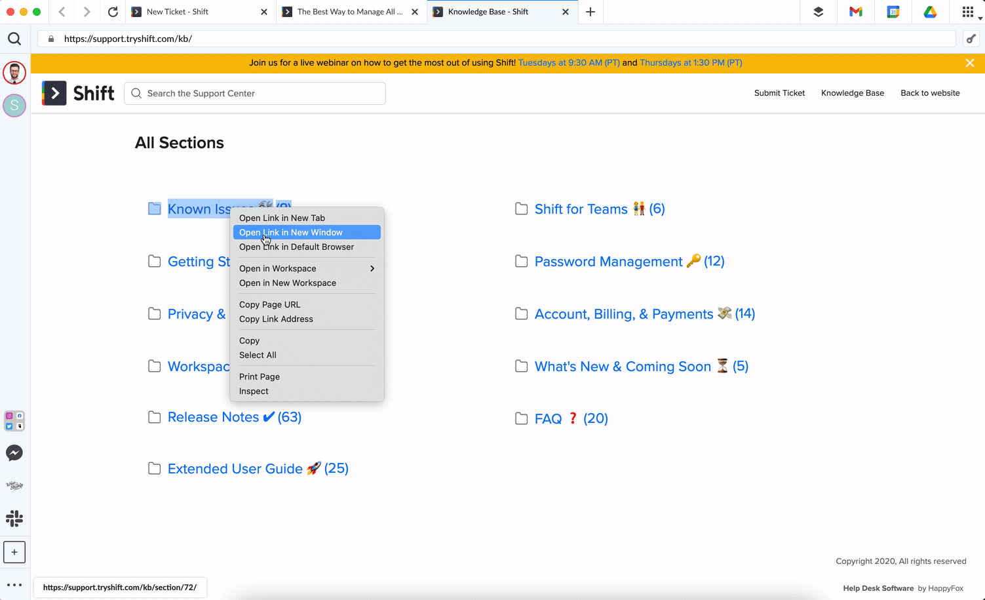Close the Knowledge Base - Shift tab
985x600 pixels.
[x=566, y=12]
